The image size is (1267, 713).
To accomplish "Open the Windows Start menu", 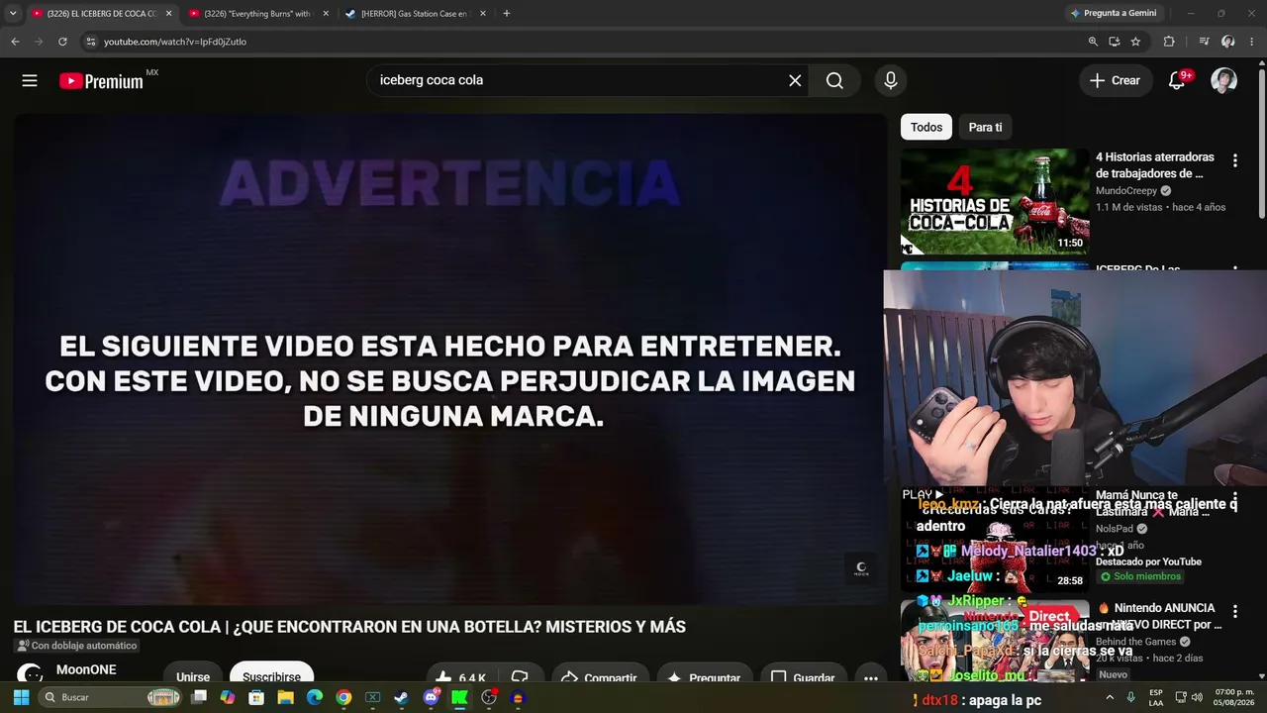I will click(x=21, y=697).
